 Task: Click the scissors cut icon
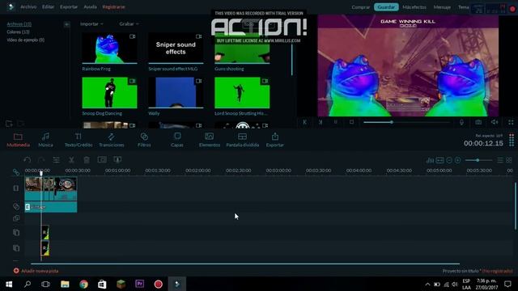71,160
